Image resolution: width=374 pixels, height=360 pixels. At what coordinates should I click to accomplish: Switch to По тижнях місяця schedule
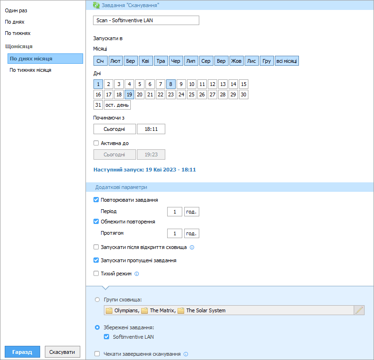(31, 70)
